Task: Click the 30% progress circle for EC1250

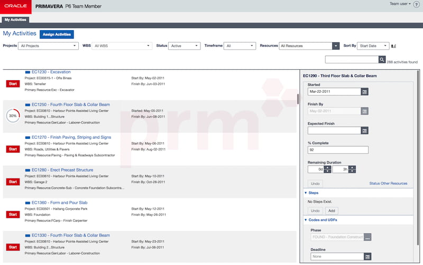Action: click(x=13, y=116)
